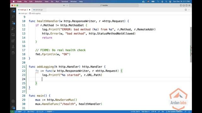Open the customize layout icon
This screenshot has height=113, width=202.
click(x=189, y=5)
